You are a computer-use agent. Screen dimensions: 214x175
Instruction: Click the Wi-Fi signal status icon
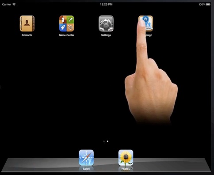[14, 4]
